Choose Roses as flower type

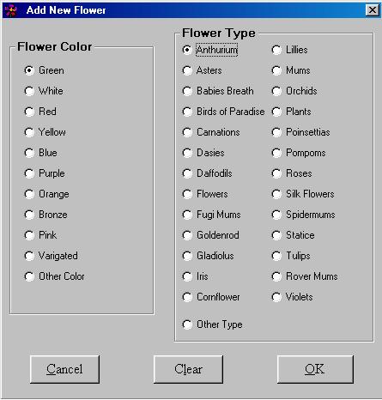(292, 173)
